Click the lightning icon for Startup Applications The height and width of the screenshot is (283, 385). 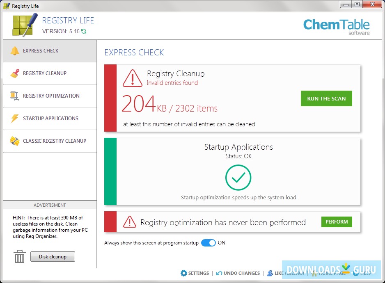point(15,118)
